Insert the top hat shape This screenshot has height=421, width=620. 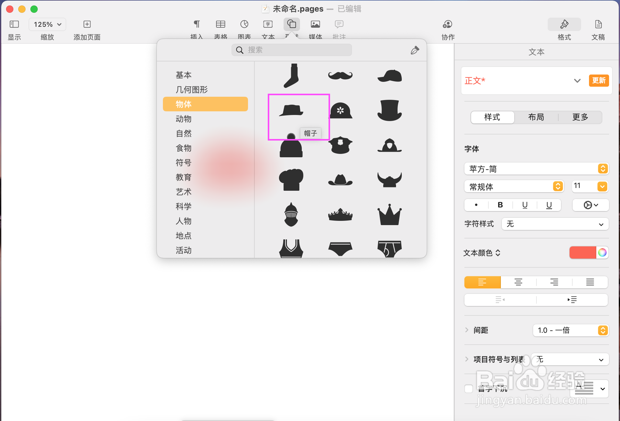tap(389, 110)
